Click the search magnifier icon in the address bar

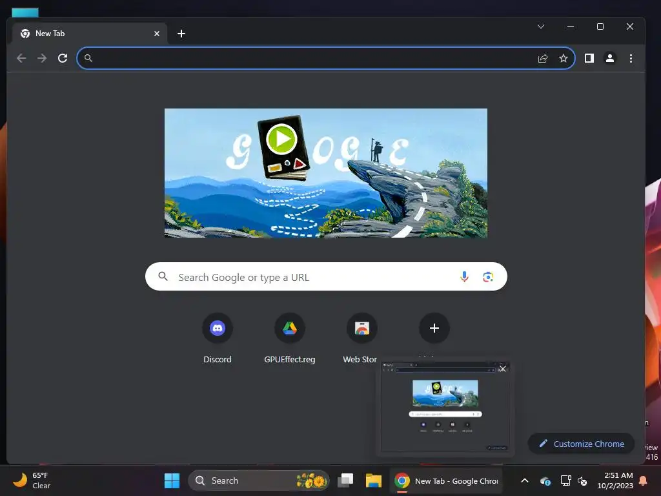(x=88, y=58)
